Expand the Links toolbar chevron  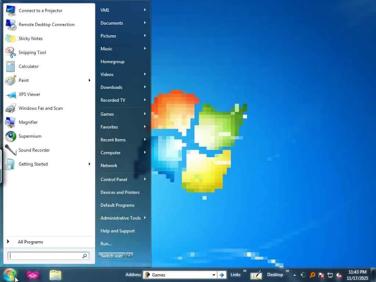(x=245, y=271)
